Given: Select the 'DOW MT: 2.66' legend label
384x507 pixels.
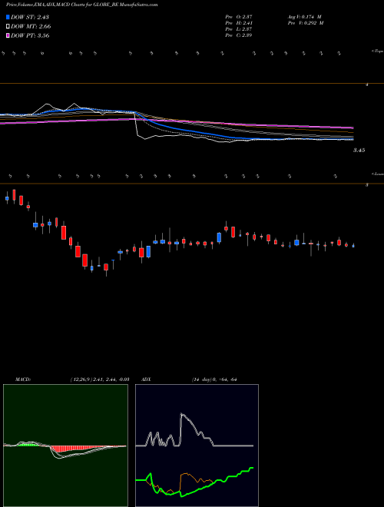Looking at the screenshot, I should 31,27.
